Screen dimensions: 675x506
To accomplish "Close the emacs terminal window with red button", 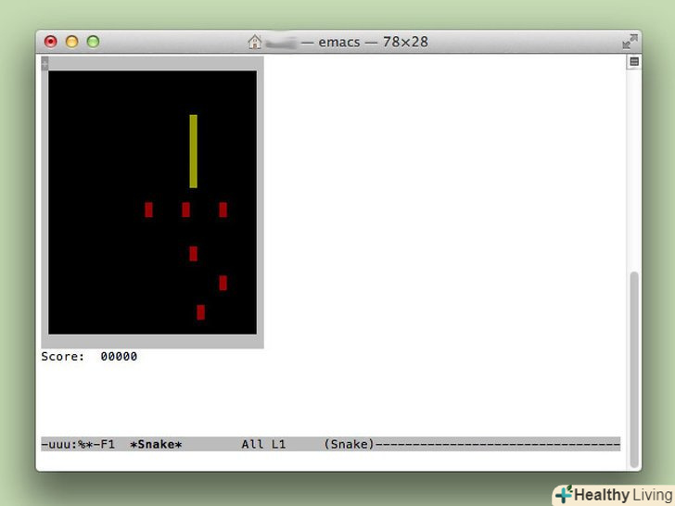I will 51,42.
